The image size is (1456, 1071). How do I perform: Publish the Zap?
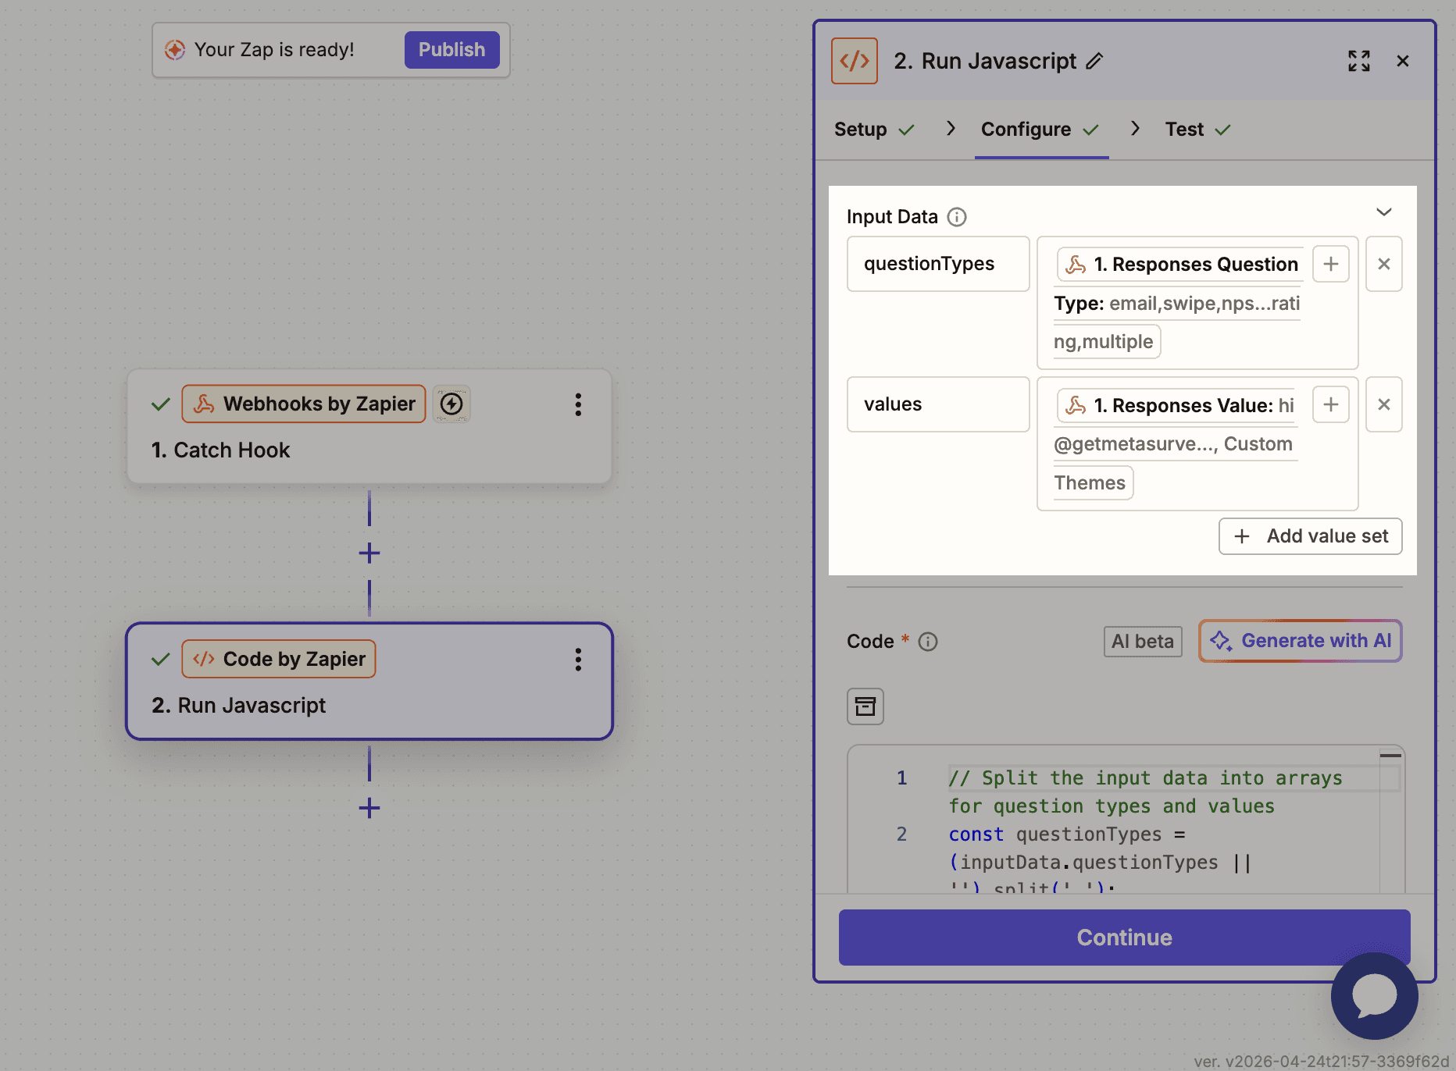[451, 49]
